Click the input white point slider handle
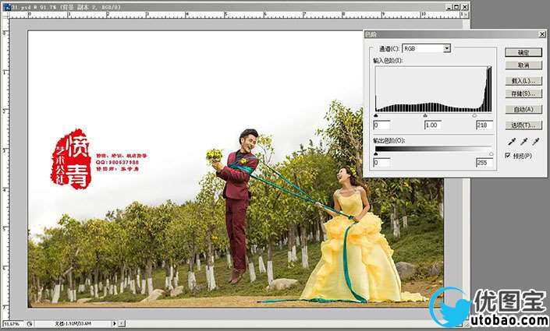The height and width of the screenshot is (331, 550). pos(474,115)
